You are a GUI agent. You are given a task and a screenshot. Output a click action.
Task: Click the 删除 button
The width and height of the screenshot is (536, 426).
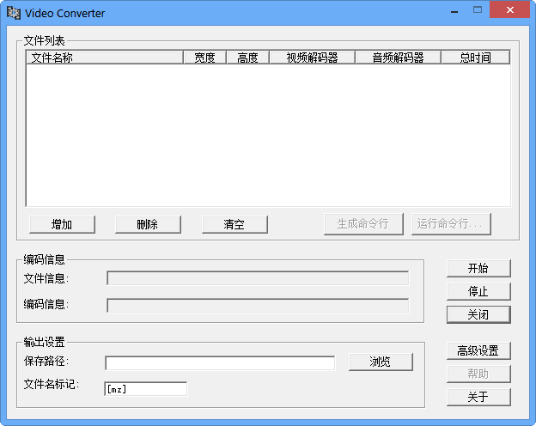coord(148,225)
